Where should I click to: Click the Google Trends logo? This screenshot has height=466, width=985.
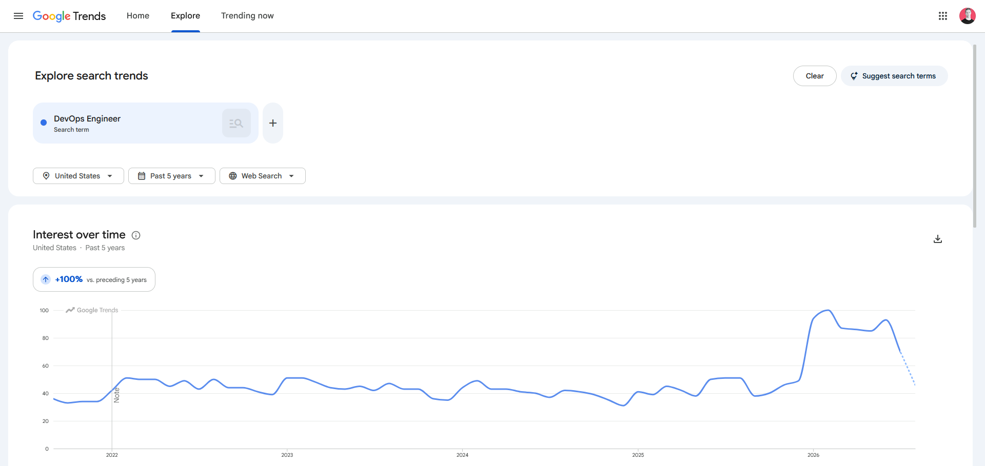(x=69, y=16)
